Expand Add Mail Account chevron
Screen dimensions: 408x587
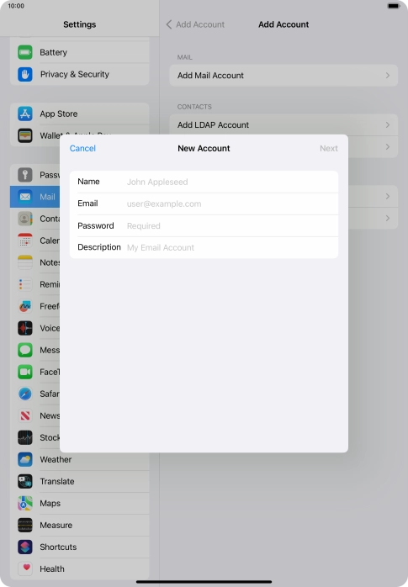(x=388, y=75)
